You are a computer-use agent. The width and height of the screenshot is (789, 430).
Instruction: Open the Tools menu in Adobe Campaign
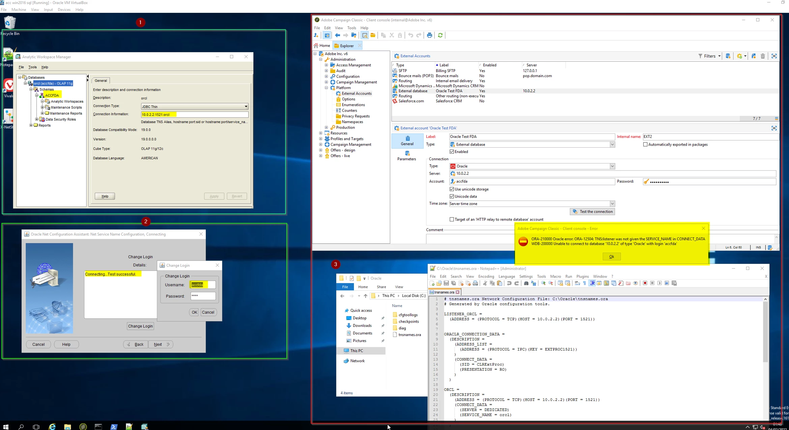tap(351, 28)
